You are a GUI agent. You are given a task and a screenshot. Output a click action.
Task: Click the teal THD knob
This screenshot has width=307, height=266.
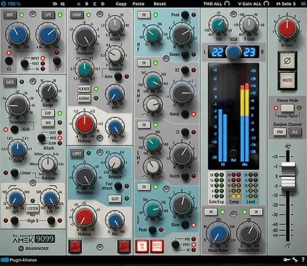(x=218, y=25)
